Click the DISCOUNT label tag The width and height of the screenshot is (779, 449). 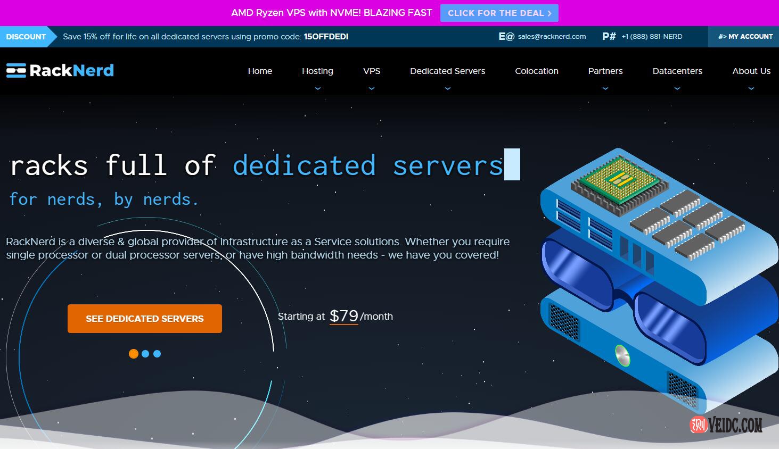click(28, 37)
